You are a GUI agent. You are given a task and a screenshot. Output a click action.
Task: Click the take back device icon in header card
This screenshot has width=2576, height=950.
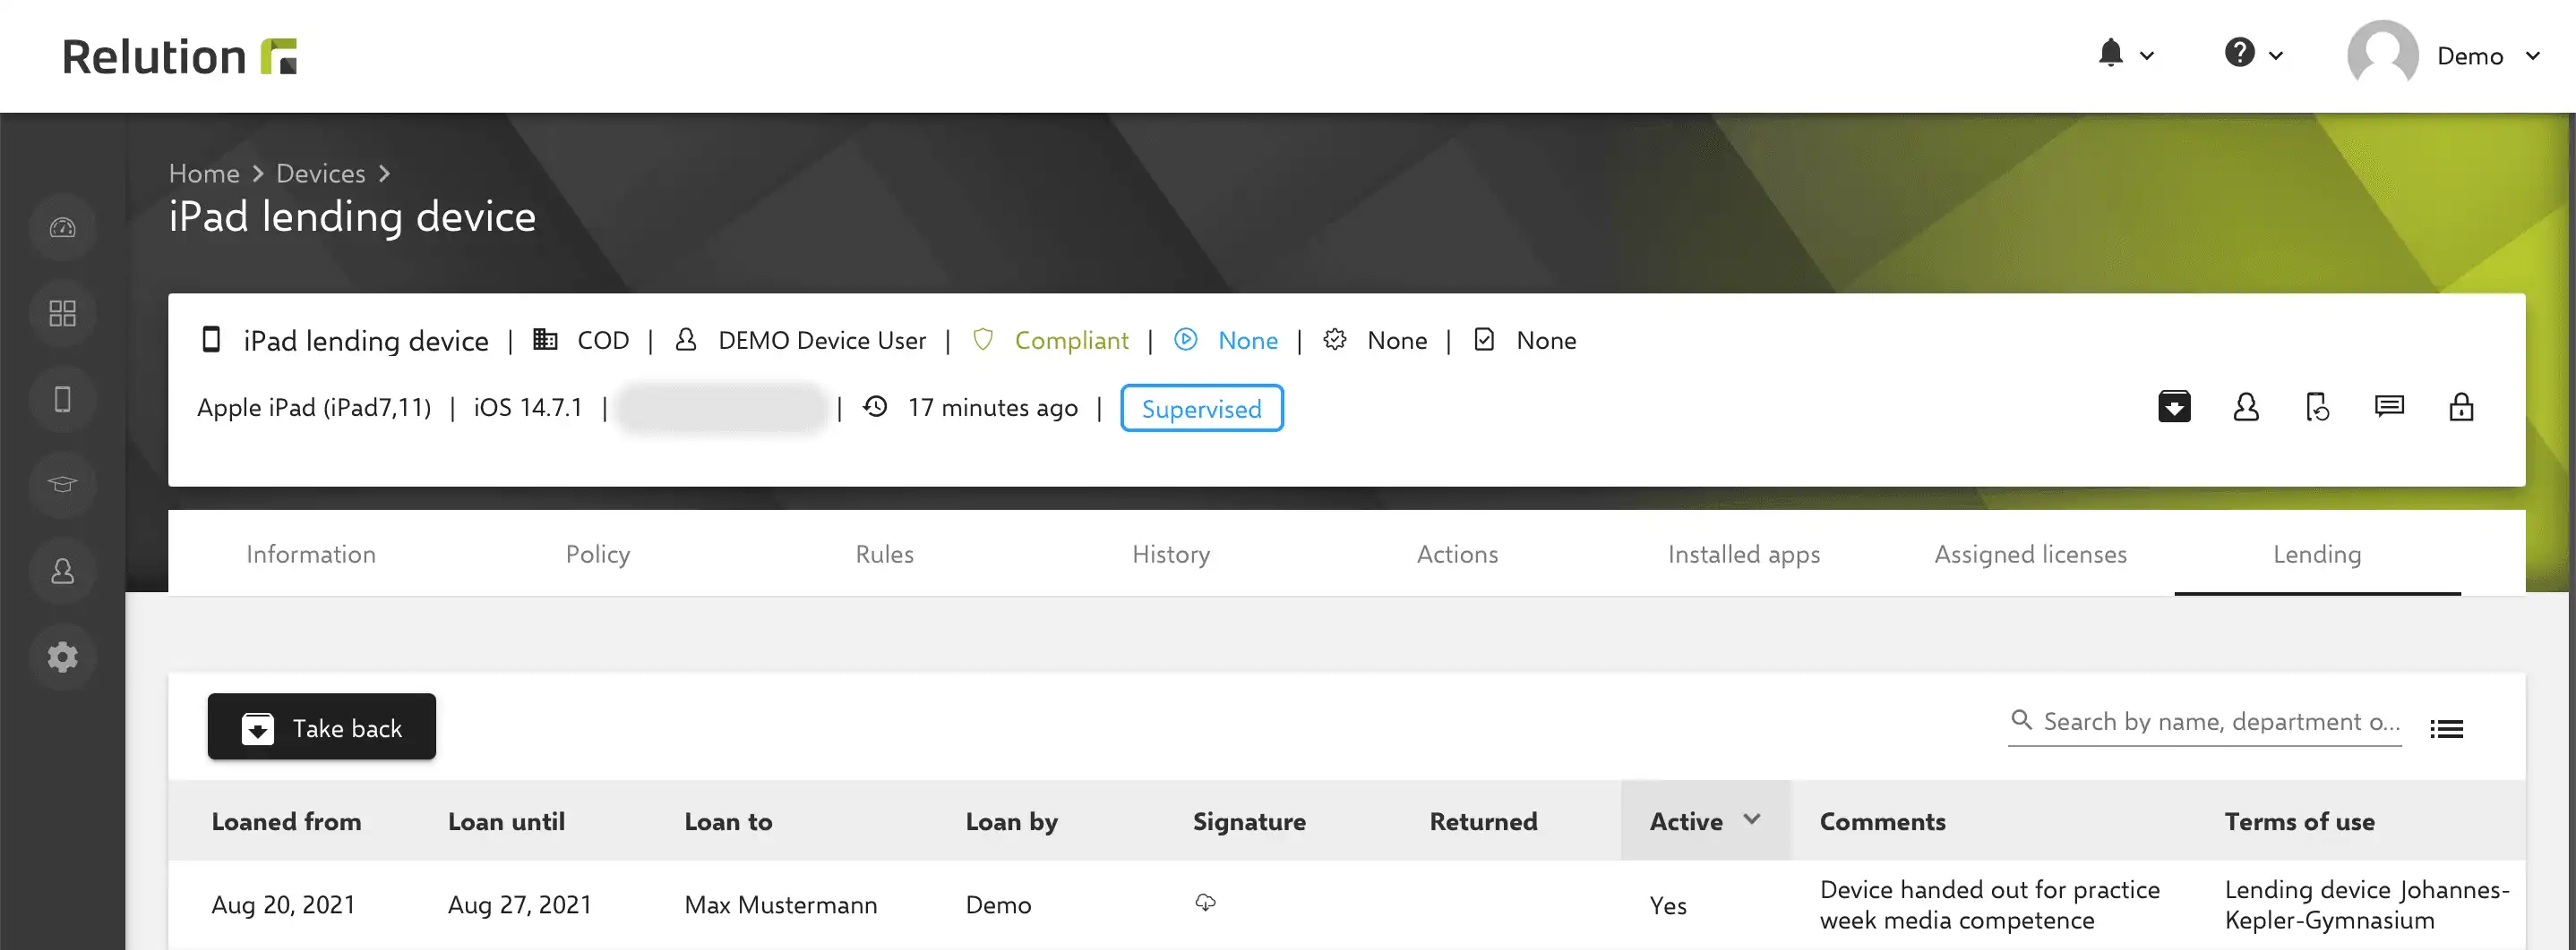point(2174,407)
